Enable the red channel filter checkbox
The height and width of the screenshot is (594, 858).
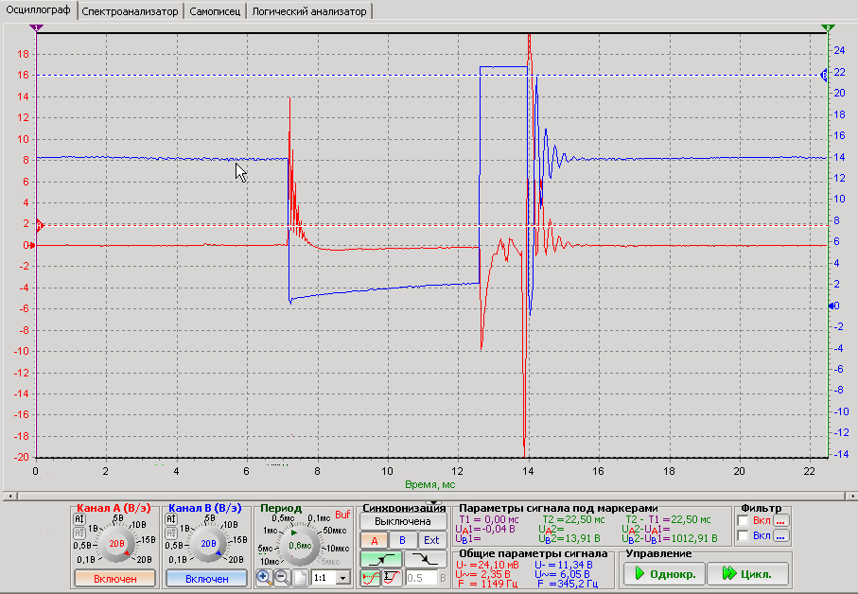[744, 521]
